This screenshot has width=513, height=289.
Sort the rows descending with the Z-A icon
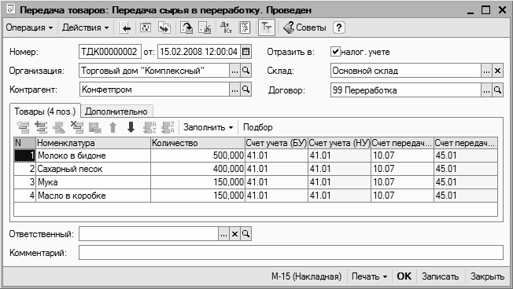pos(168,127)
